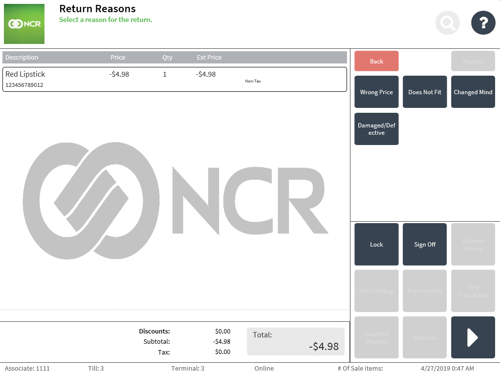Show next page of function buttons
This screenshot has width=500, height=374.
(473, 337)
